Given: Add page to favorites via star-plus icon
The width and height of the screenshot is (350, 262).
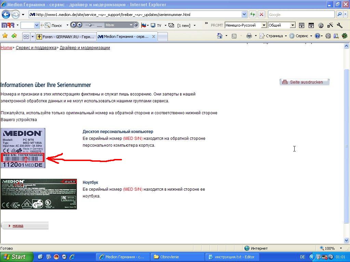Looking at the screenshot, I should pyautogui.click(x=14, y=35).
